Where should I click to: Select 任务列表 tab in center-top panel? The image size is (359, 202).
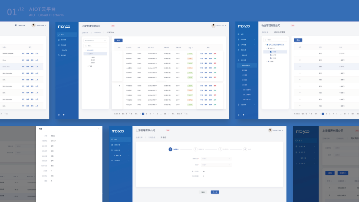tap(111, 33)
